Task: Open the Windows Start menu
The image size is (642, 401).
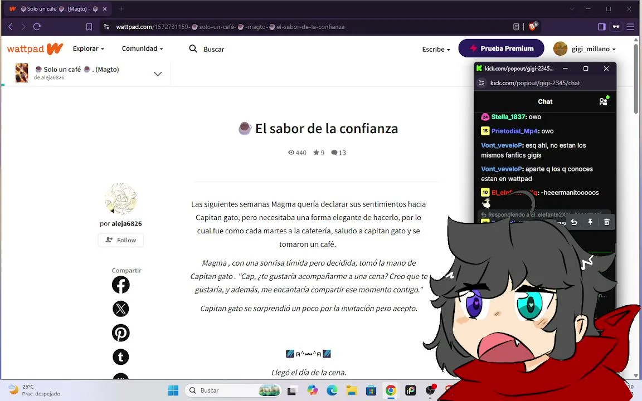Action: pos(173,390)
